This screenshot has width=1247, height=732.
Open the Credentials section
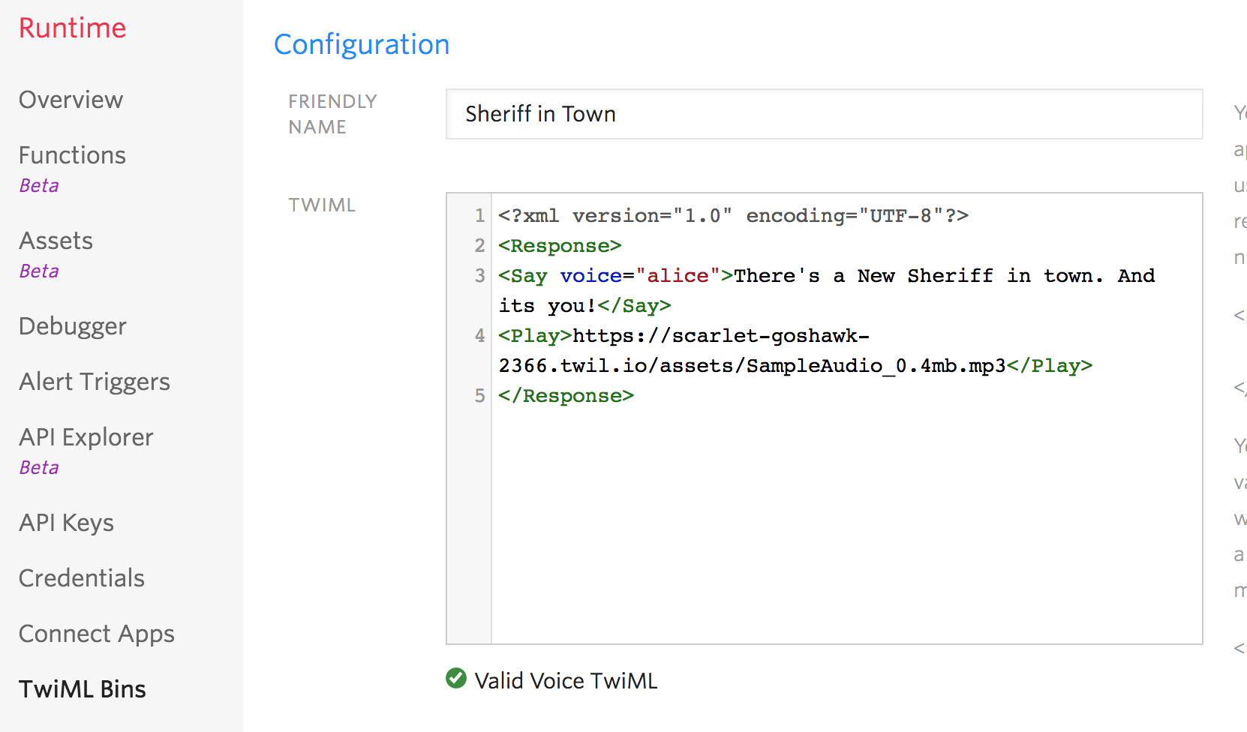tap(81, 578)
